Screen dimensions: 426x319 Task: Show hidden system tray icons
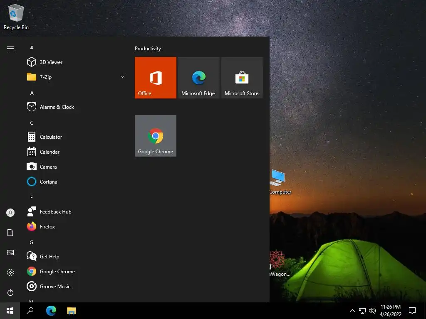[x=352, y=311]
